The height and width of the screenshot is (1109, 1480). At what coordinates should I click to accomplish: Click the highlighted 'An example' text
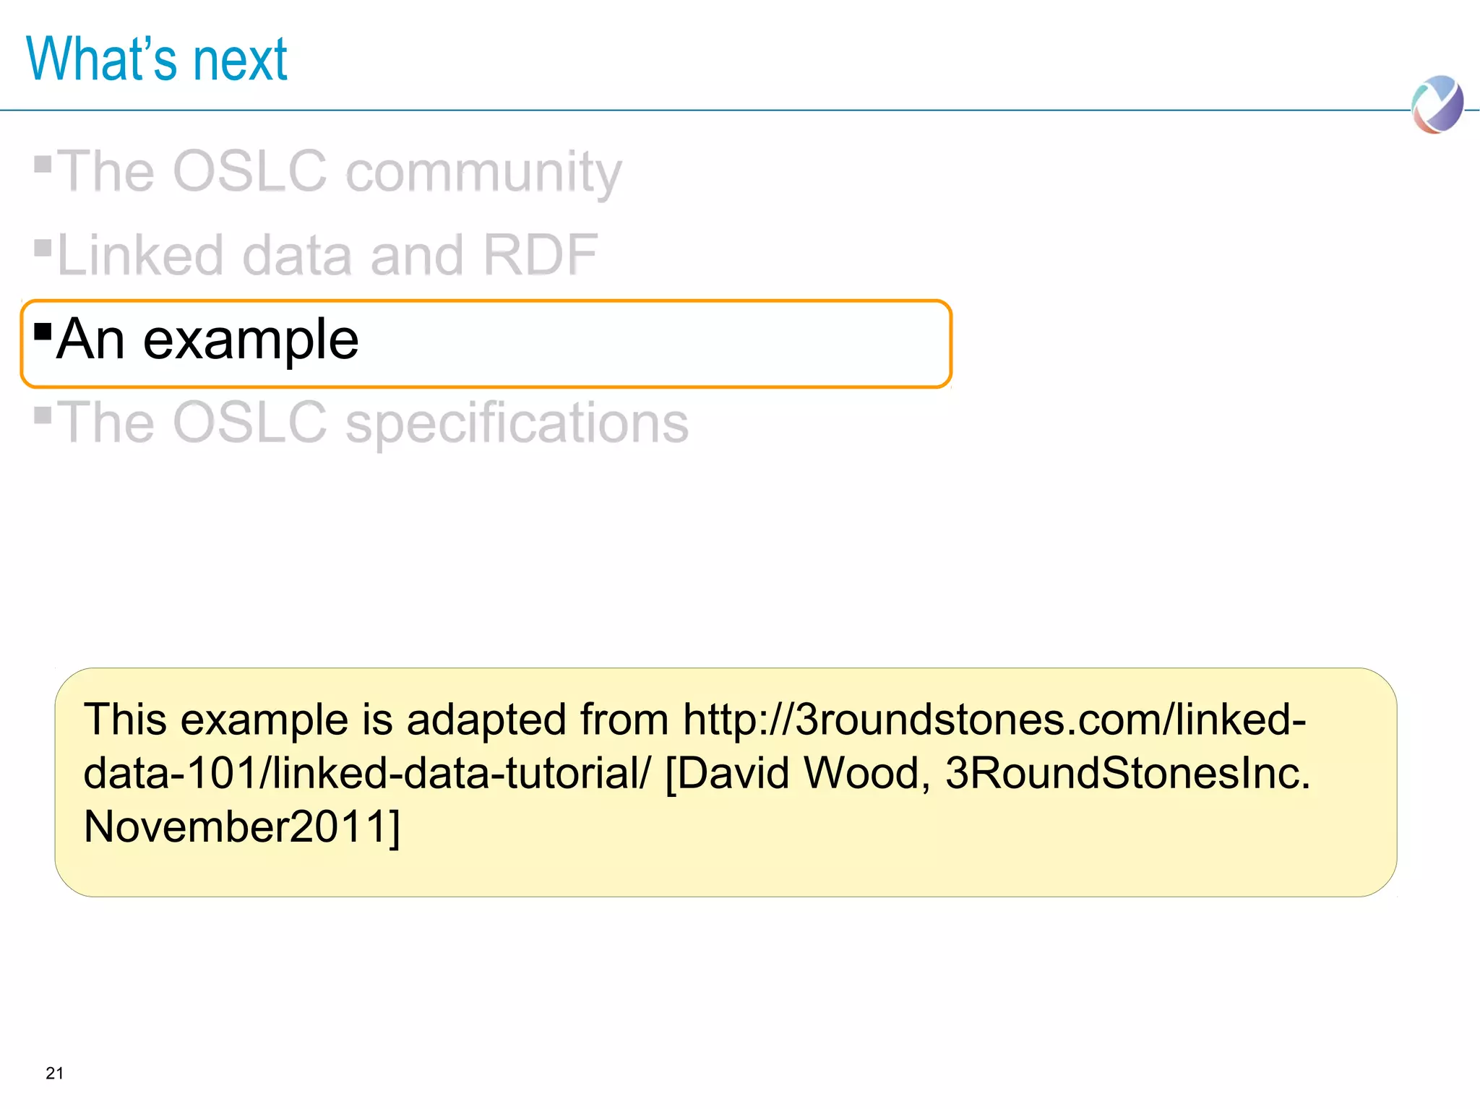pyautogui.click(x=207, y=340)
